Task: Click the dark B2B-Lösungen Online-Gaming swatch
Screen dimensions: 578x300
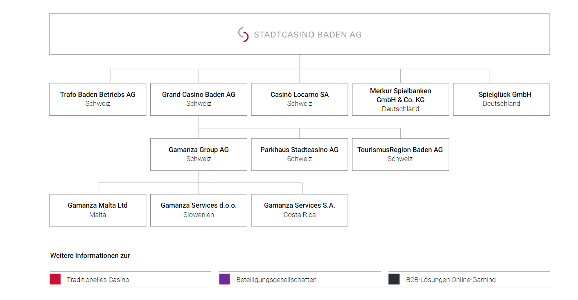Action: tap(394, 279)
